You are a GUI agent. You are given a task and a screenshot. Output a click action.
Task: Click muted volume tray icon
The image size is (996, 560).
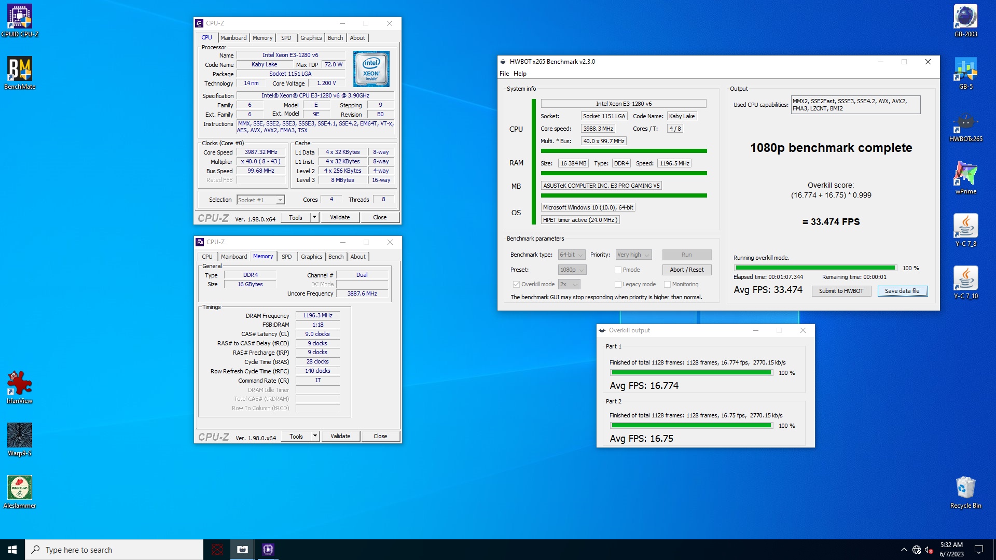[x=929, y=550]
